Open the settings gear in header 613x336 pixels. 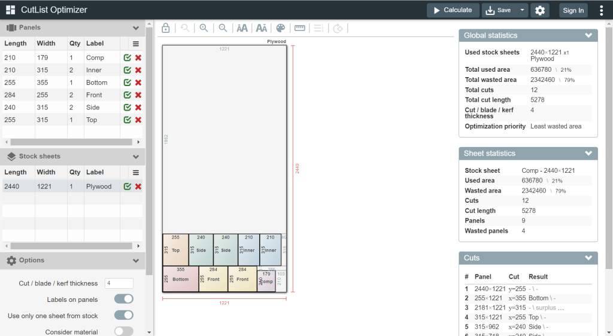(541, 10)
